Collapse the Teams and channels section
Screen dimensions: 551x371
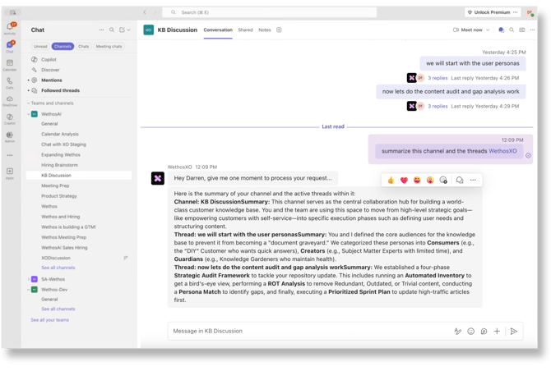(x=29, y=103)
